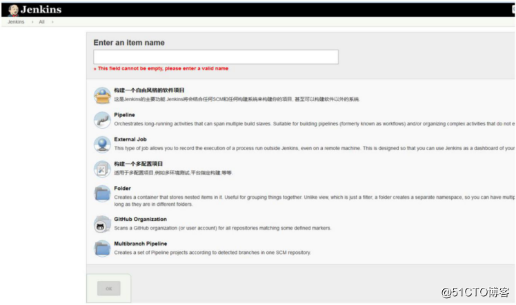516x305 pixels.
Task: Go to Jenkins breadcrumb link
Action: [x=16, y=22]
